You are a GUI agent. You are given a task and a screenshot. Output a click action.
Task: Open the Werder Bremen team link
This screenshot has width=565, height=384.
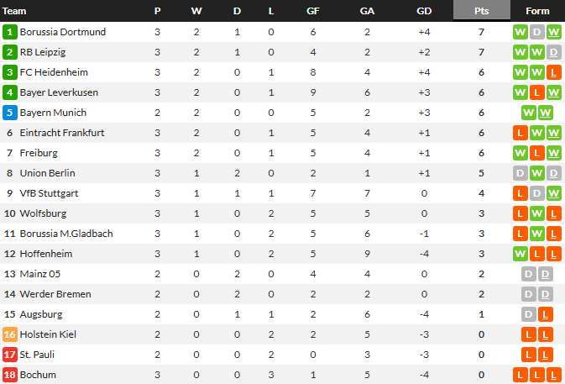pyautogui.click(x=55, y=294)
